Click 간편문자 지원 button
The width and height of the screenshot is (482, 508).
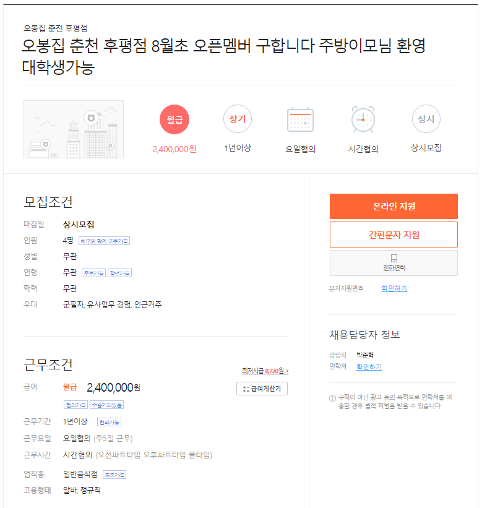(394, 235)
